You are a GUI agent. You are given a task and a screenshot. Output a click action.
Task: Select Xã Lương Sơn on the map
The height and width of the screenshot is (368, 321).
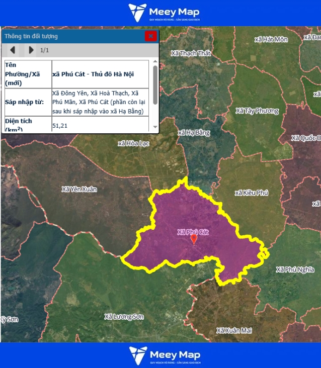(124, 317)
